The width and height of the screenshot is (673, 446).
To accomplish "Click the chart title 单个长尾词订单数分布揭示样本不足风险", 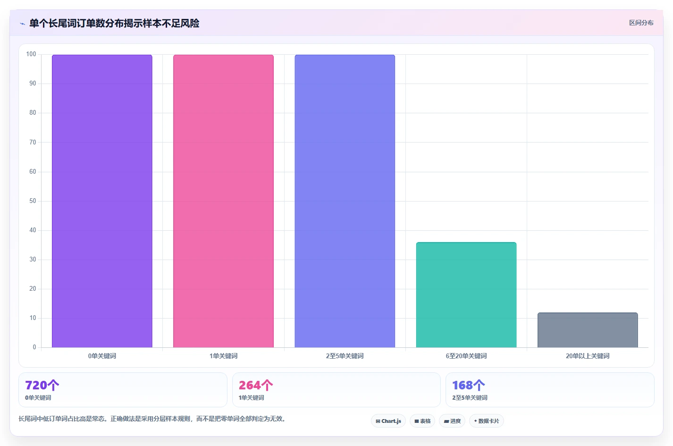I will 114,24.
